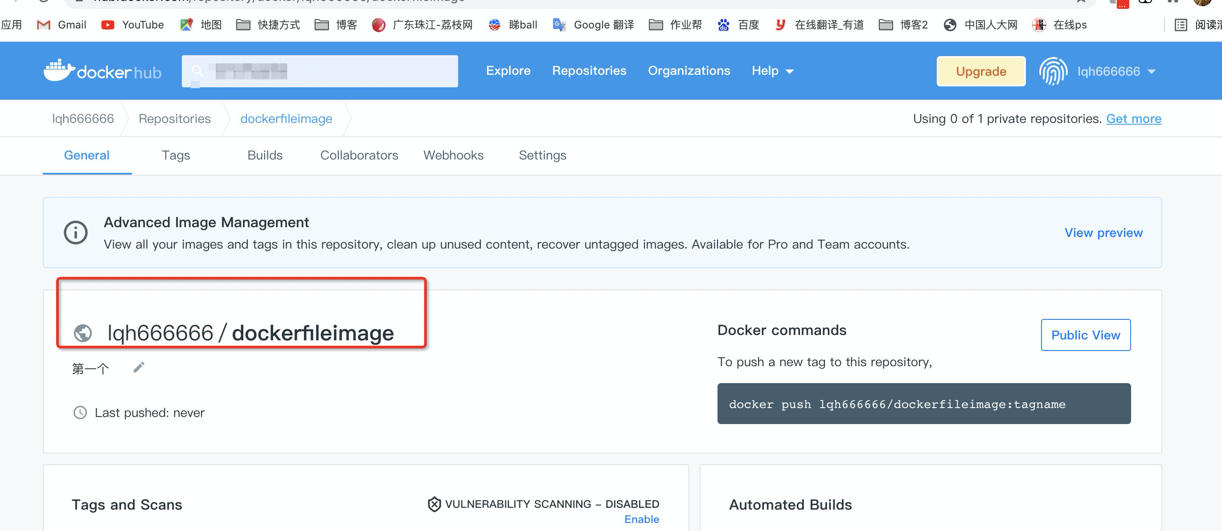Enable vulnerability scanning via Enable link
The height and width of the screenshot is (531, 1222).
pos(641,519)
